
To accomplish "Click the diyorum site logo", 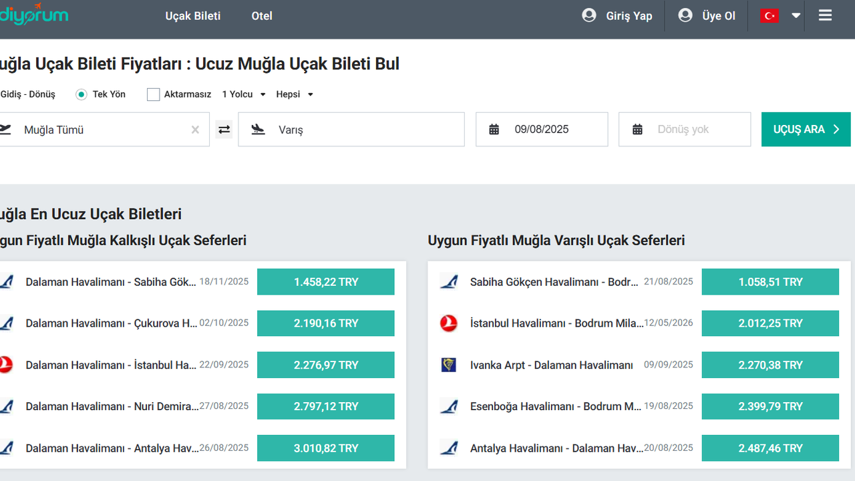I will (x=33, y=15).
